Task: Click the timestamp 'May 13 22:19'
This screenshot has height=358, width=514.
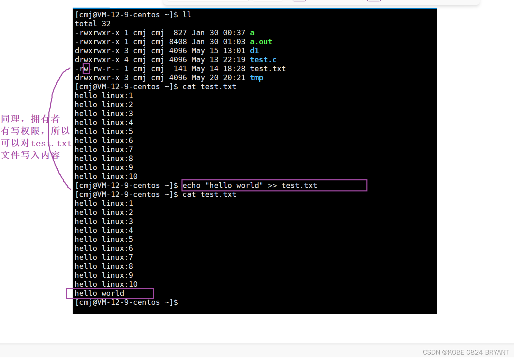Action: [x=218, y=59]
